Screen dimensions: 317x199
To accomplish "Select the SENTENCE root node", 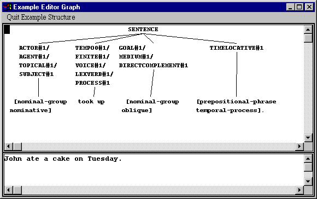I will tap(143, 30).
